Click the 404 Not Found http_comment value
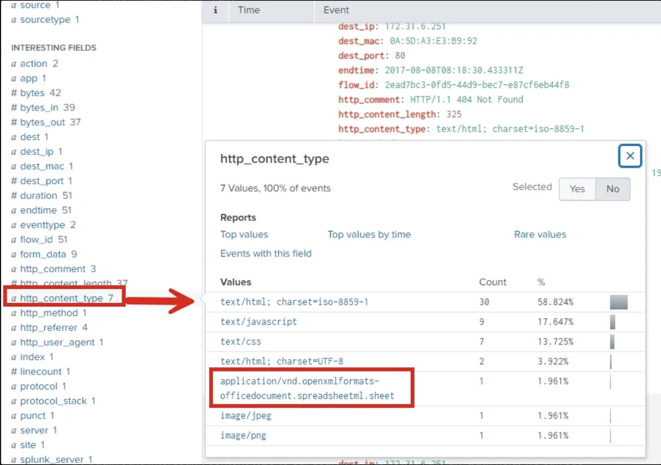The height and width of the screenshot is (465, 661). coord(466,99)
